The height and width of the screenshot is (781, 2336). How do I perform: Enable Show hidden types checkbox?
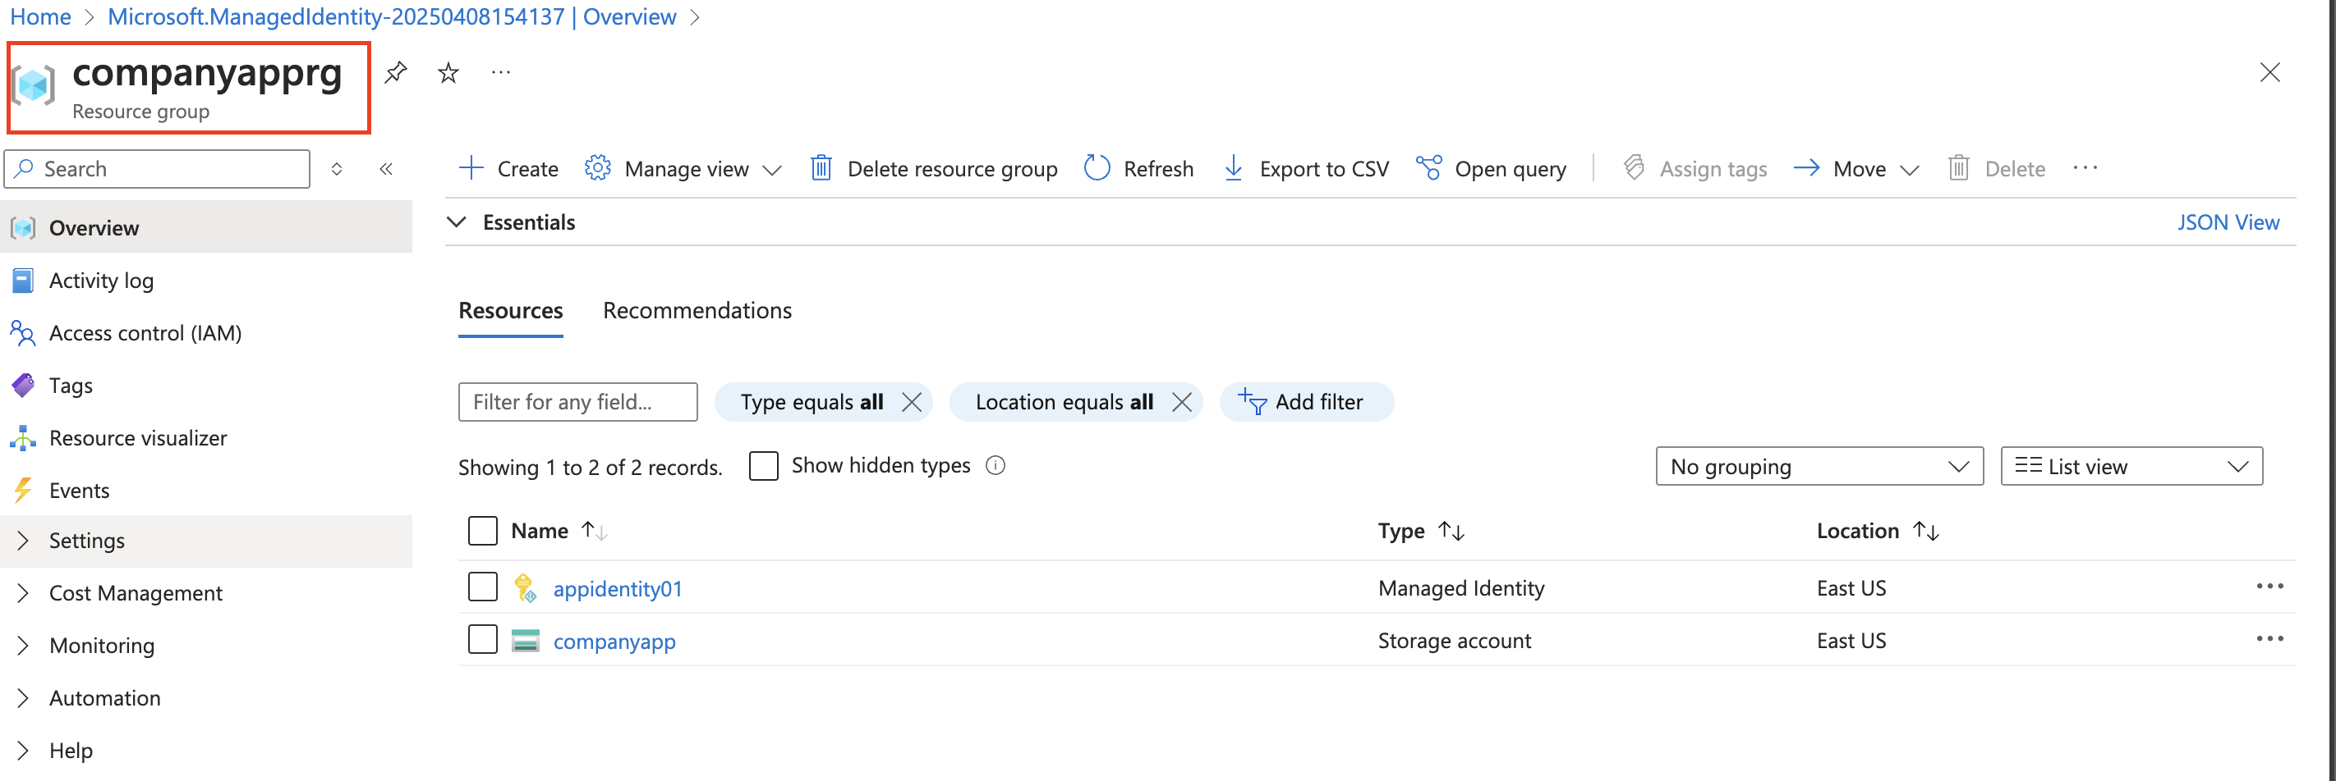[x=764, y=466]
